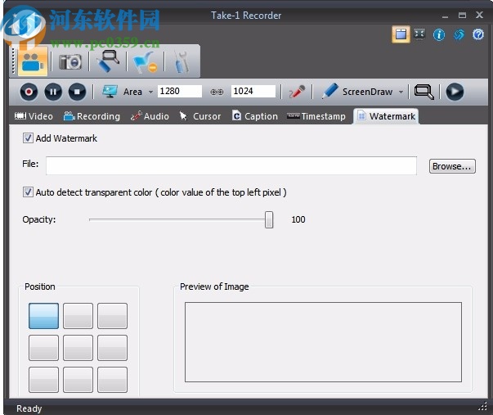Select the video recorder camera icon
The width and height of the screenshot is (493, 415).
pos(33,61)
